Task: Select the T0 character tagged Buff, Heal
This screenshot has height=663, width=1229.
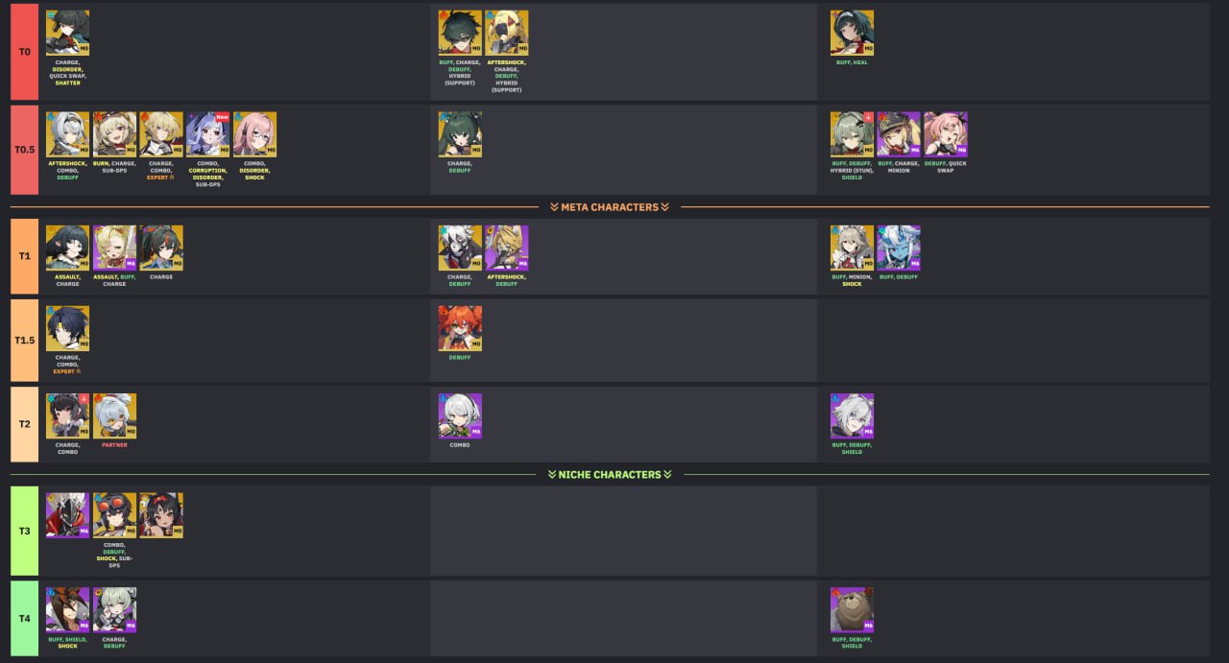Action: tap(852, 33)
